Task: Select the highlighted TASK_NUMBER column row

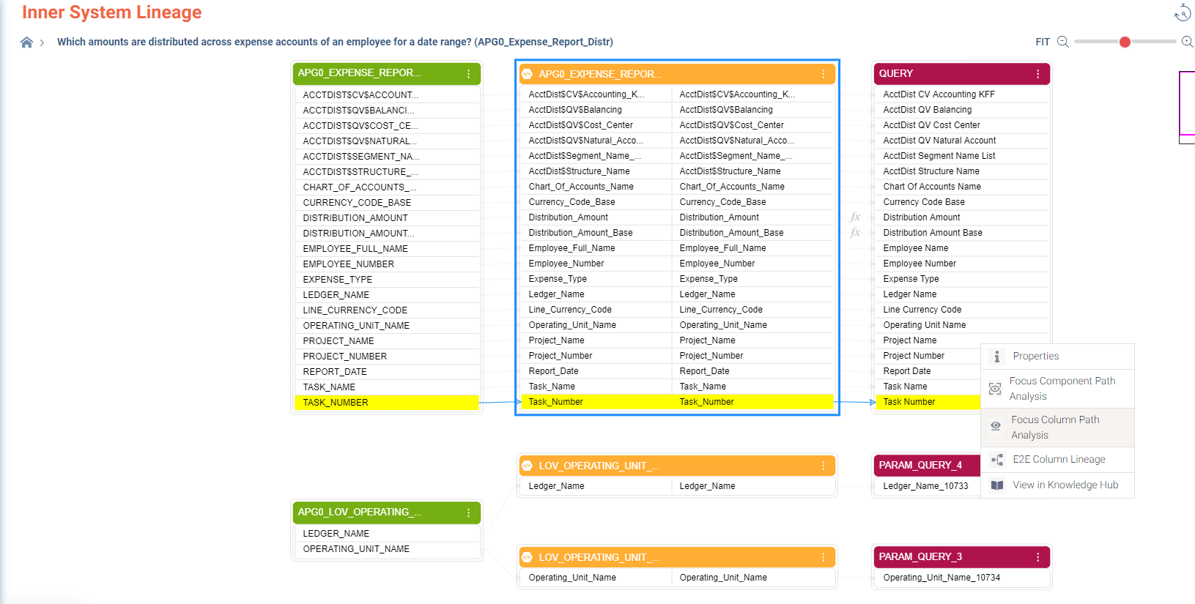Action: pos(387,403)
